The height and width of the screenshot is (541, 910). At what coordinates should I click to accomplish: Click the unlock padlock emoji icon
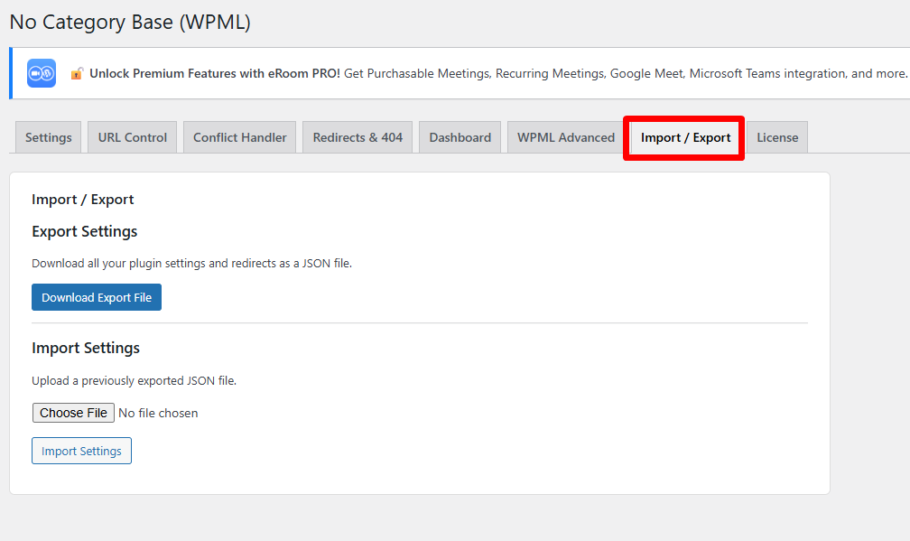(x=77, y=74)
